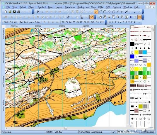Open file with the folder icon
157x135 pixels.
pos(10,12)
